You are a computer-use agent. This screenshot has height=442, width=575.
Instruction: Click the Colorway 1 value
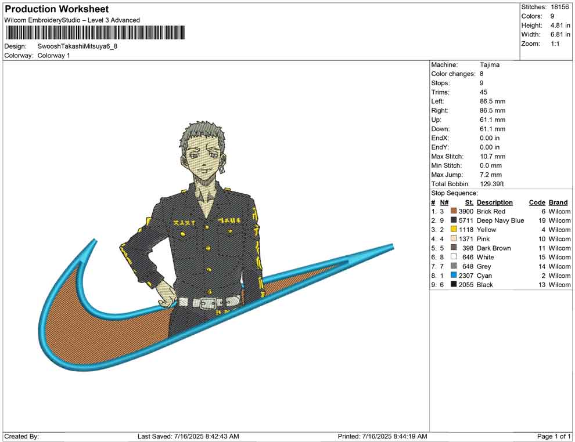pos(53,55)
